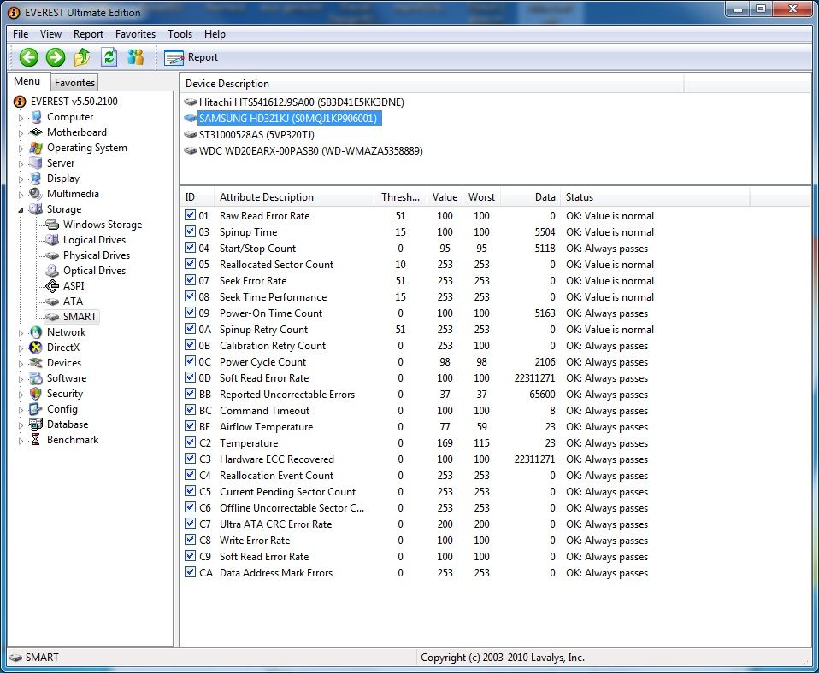Click the Multimedia speaker icon in tree
The height and width of the screenshot is (673, 819).
pyautogui.click(x=36, y=194)
